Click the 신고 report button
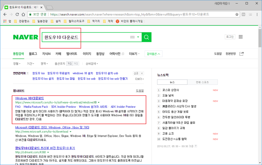Viewport: 262px width, 165px height. coord(136,73)
